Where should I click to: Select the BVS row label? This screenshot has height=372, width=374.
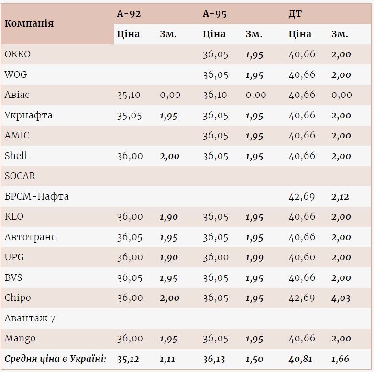13,278
